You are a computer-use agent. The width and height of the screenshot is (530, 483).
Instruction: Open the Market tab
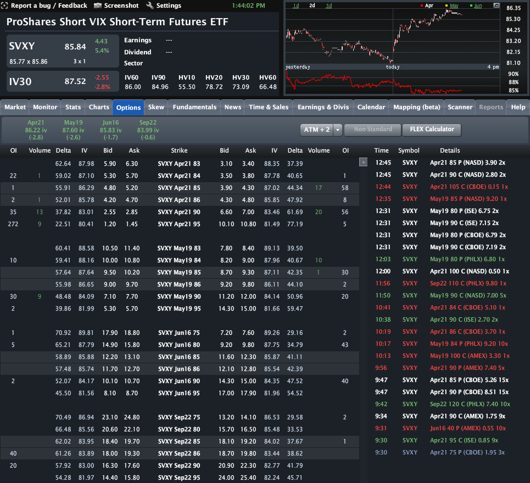(x=15, y=107)
